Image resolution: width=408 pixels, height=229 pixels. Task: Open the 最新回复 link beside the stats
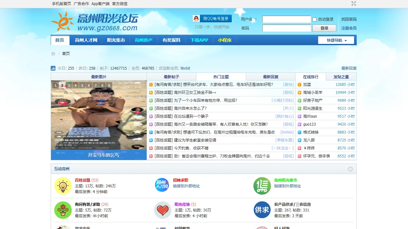coord(349,68)
